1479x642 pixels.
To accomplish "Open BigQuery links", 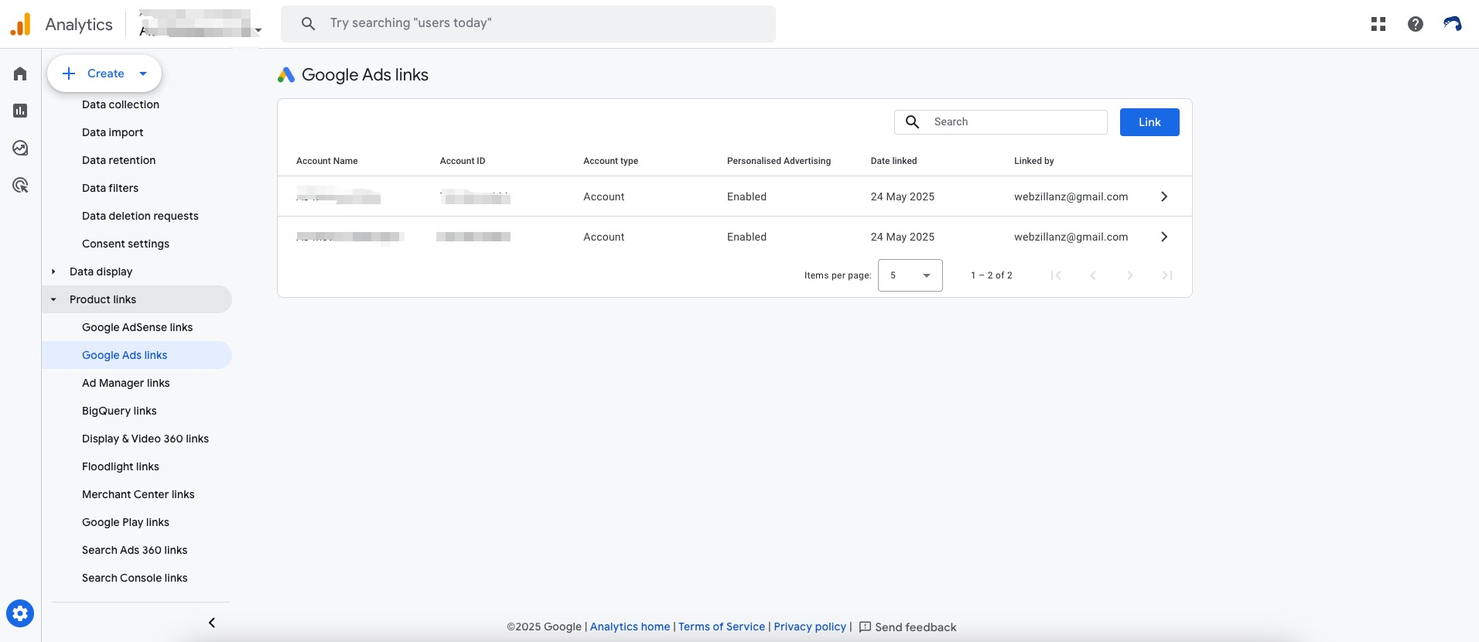I will pyautogui.click(x=119, y=411).
